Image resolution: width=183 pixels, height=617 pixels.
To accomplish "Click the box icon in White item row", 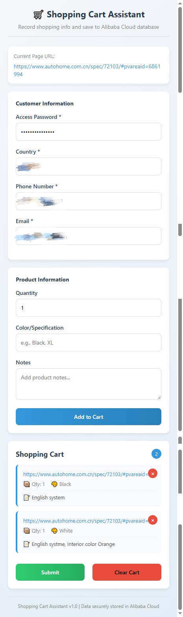I will point(26,531).
